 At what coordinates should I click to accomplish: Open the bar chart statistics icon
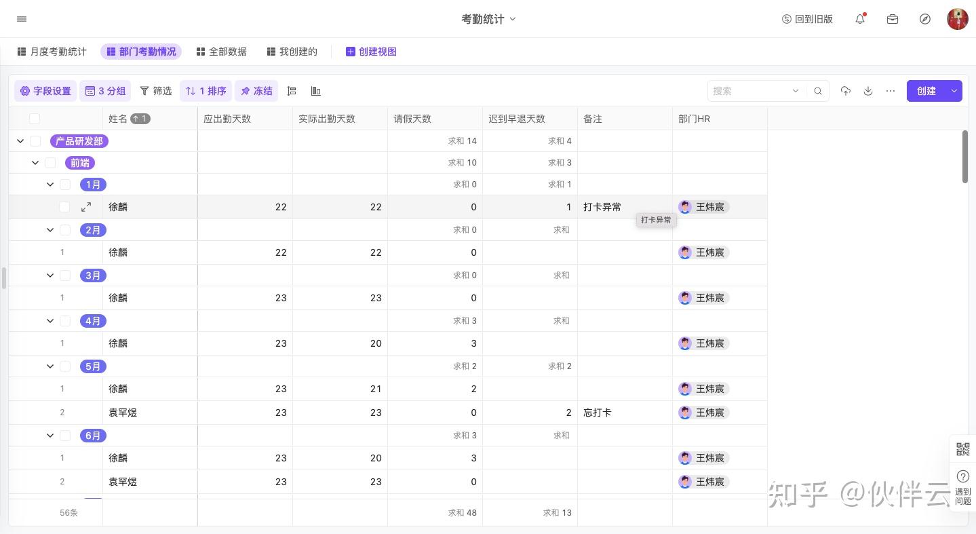316,91
